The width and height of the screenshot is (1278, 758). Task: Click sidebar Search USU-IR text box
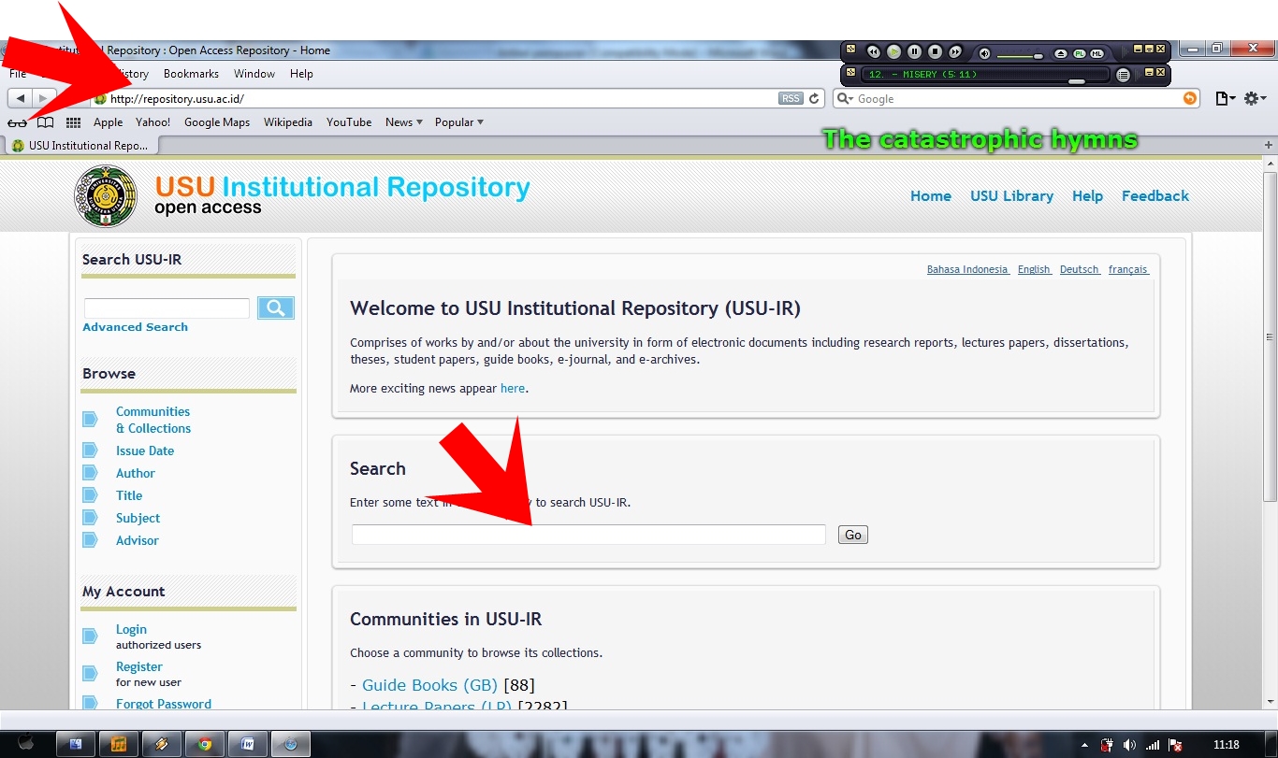click(167, 308)
